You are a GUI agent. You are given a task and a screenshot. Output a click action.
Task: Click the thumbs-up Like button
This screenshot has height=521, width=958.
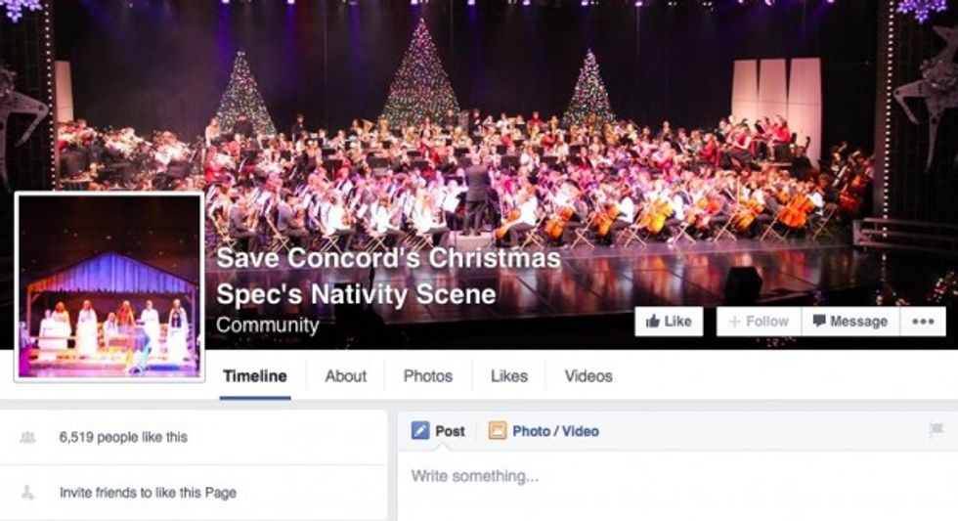tap(669, 322)
